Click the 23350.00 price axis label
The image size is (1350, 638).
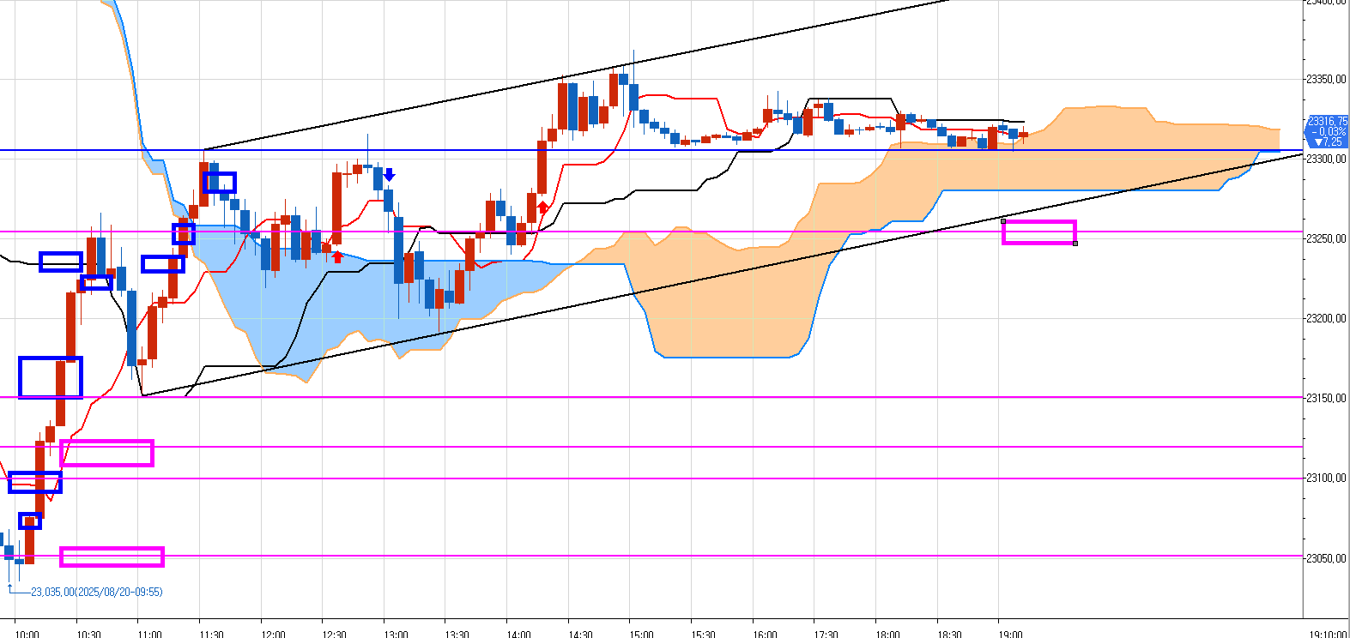tap(1326, 79)
